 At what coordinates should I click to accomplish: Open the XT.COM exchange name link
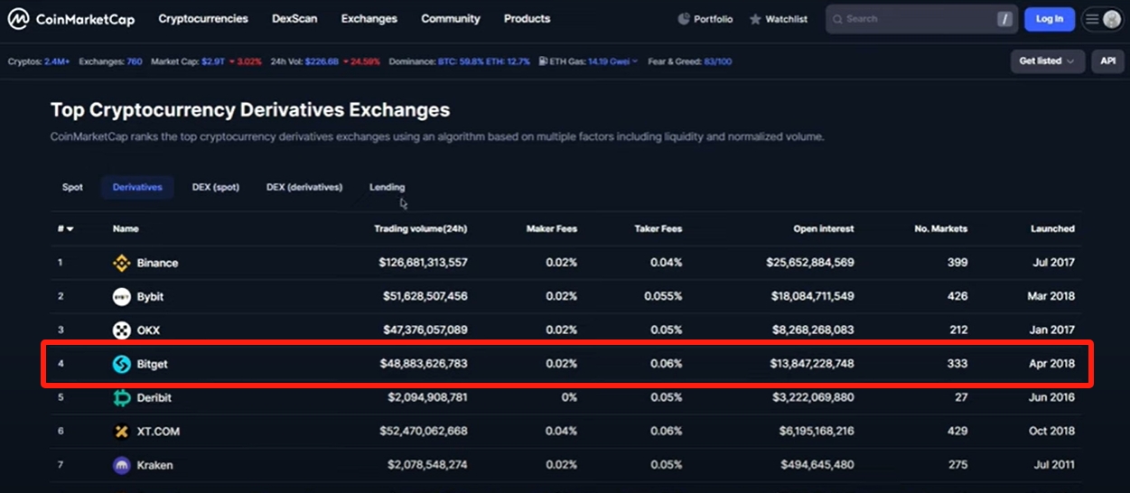point(158,432)
